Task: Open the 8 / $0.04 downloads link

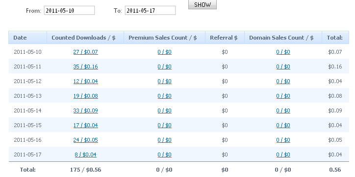Action: (x=86, y=155)
